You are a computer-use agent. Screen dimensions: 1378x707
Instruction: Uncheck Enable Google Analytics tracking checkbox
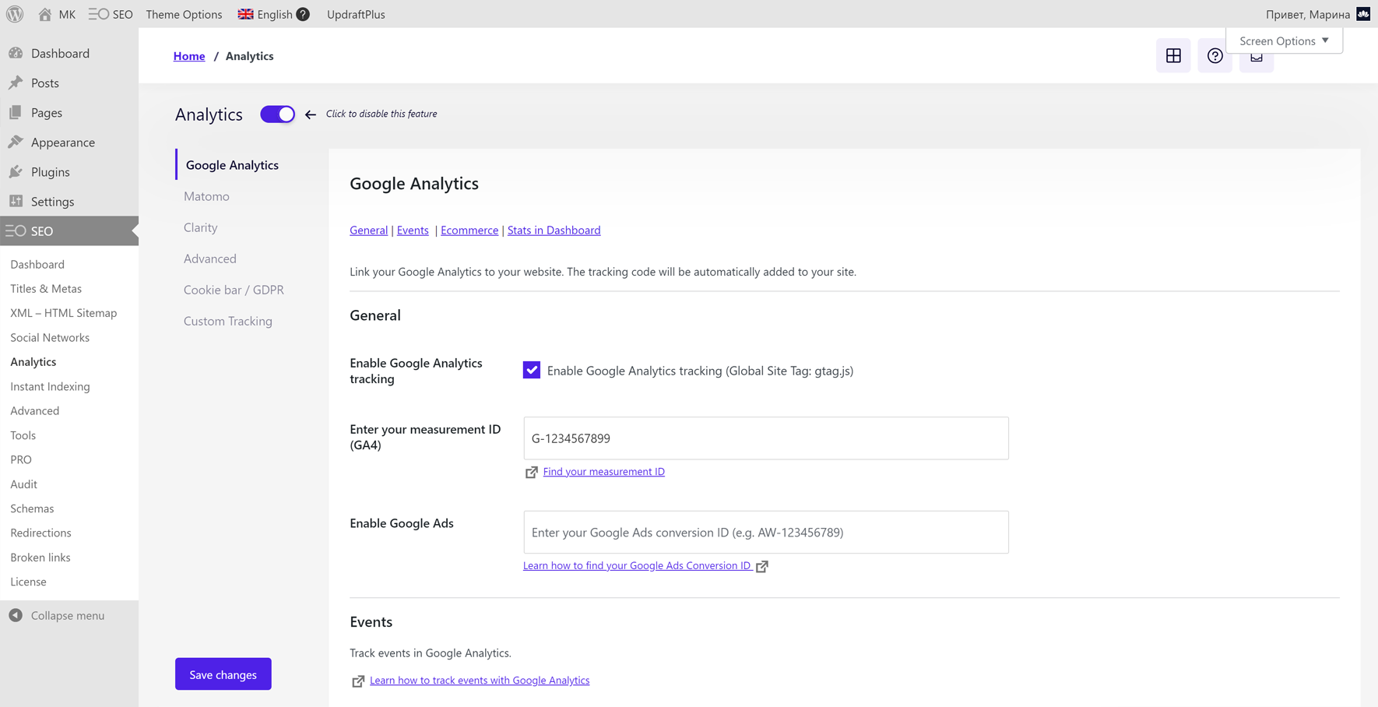coord(532,370)
